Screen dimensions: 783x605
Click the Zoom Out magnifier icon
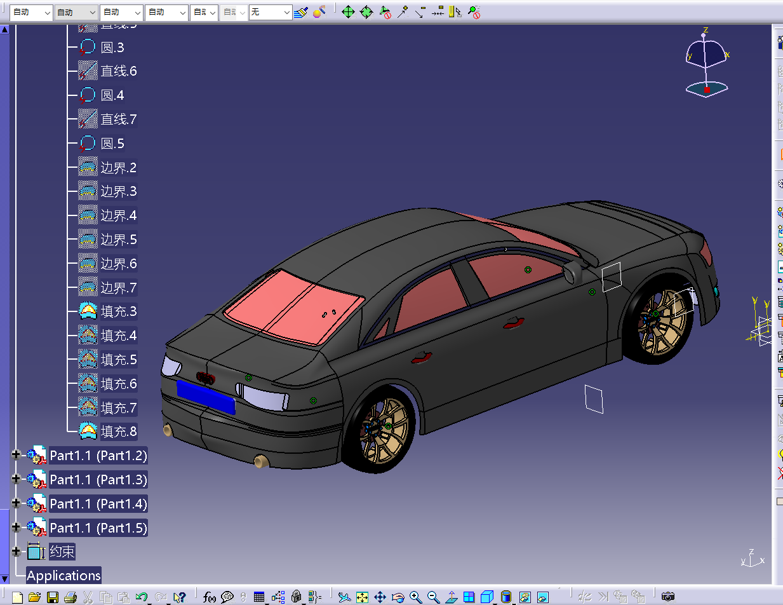click(x=433, y=597)
